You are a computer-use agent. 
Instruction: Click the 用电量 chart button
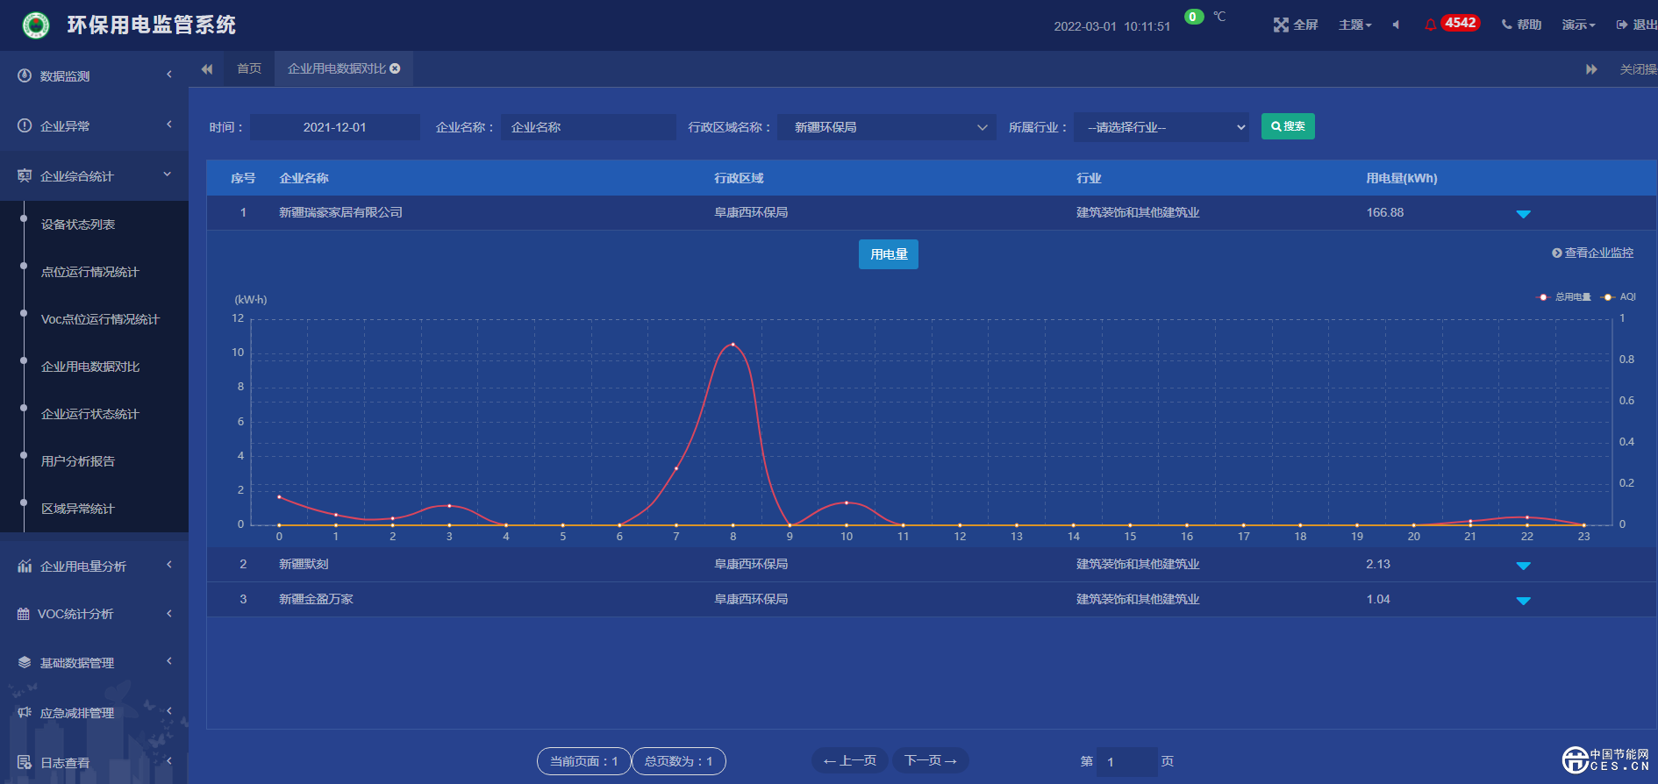[889, 254]
